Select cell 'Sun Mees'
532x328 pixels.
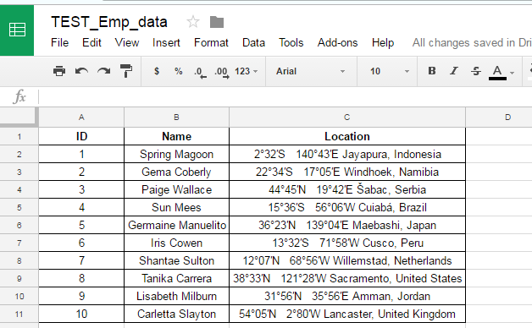coord(176,207)
